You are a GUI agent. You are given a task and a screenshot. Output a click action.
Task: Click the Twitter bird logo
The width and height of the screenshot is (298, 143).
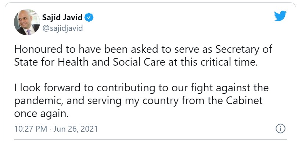280,16
